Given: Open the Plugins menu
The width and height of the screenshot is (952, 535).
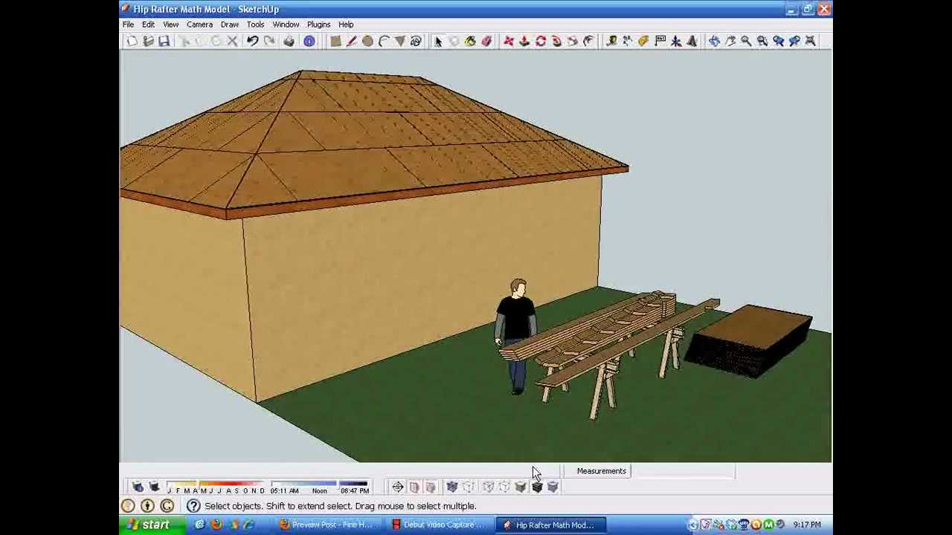Looking at the screenshot, I should click(318, 25).
